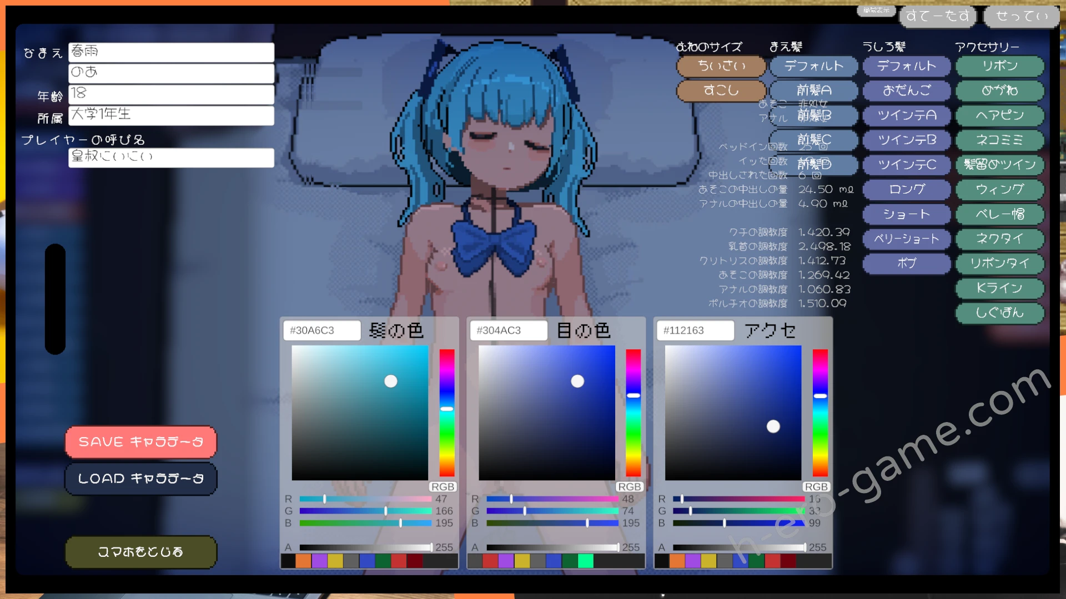The image size is (1066, 599).
Task: Pick the orange swatch under hair color
Action: [303, 561]
